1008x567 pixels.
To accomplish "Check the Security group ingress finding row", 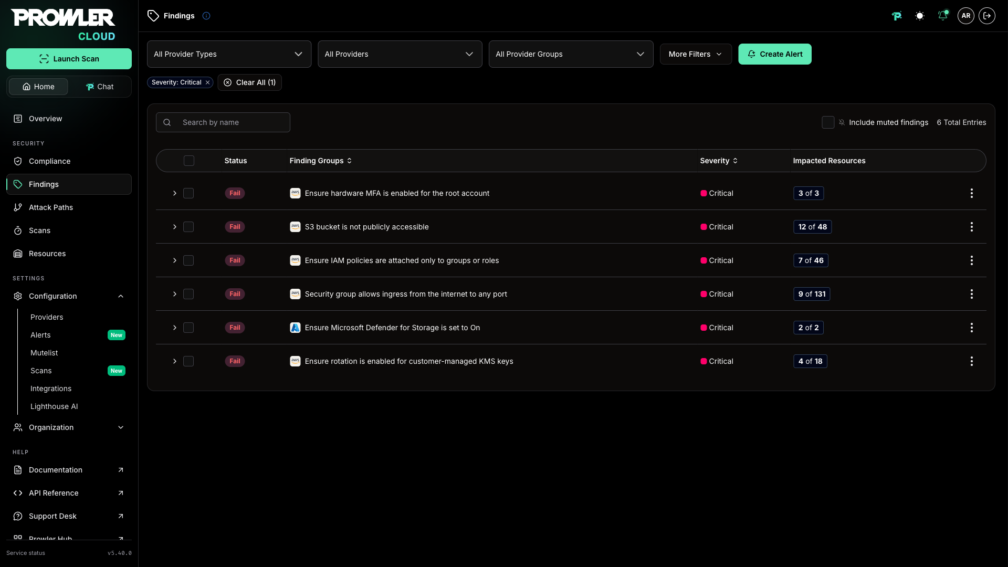I will 188,294.
